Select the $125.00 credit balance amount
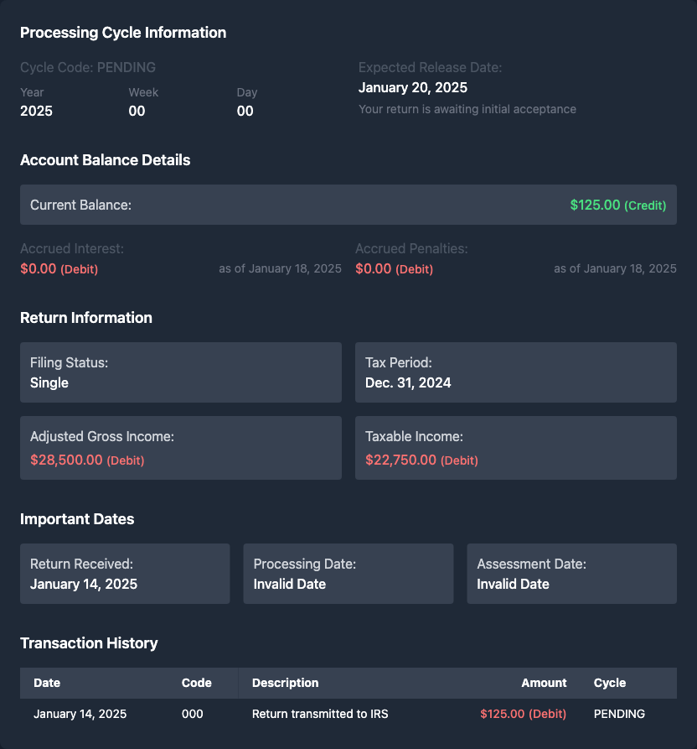 pos(595,205)
